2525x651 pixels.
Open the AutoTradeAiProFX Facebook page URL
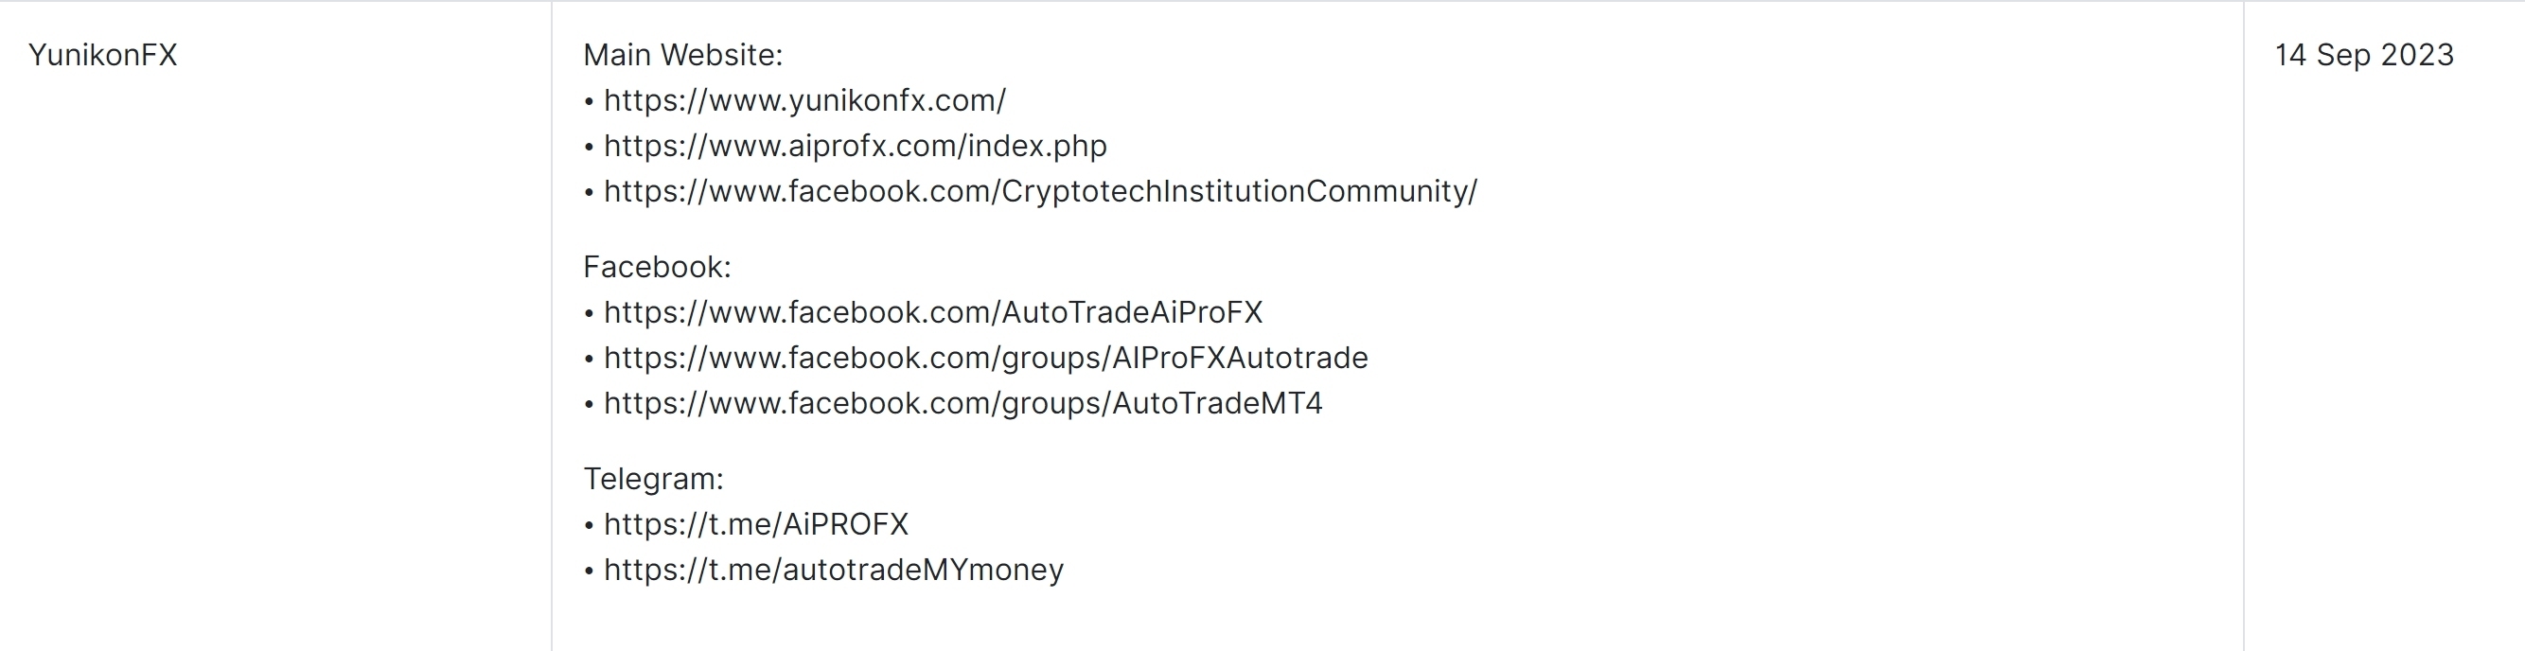[933, 313]
